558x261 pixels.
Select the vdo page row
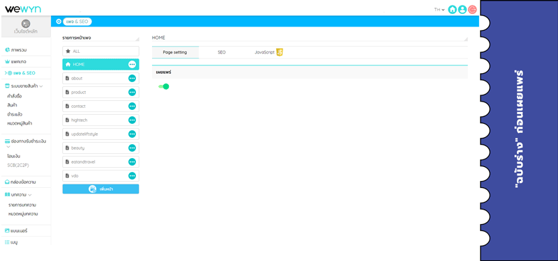point(100,176)
